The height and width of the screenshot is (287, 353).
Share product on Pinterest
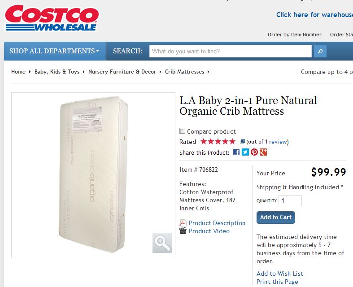coord(254,152)
